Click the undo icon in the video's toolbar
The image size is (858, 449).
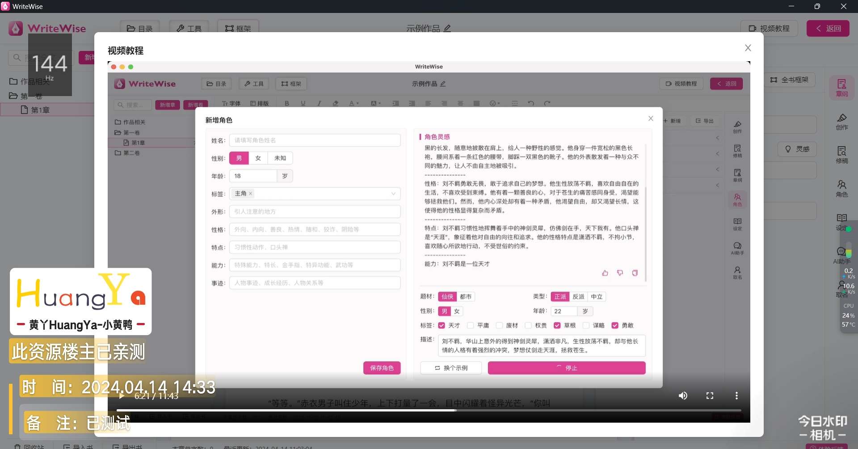tap(531, 103)
